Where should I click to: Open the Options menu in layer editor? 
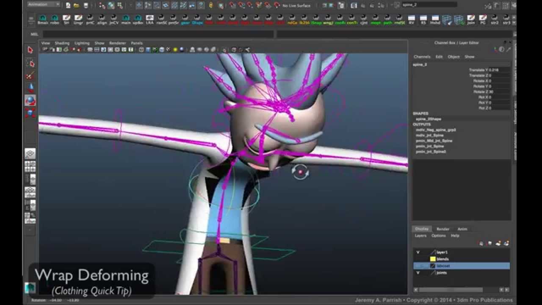438,236
